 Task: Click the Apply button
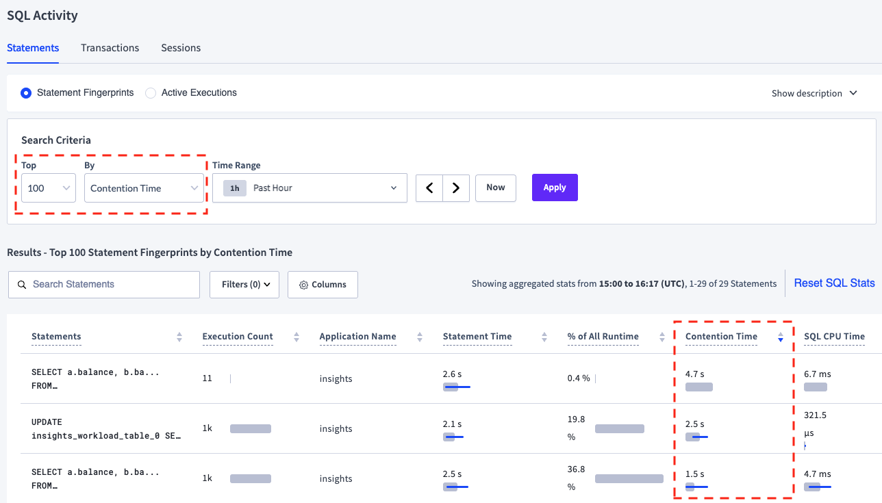click(554, 187)
